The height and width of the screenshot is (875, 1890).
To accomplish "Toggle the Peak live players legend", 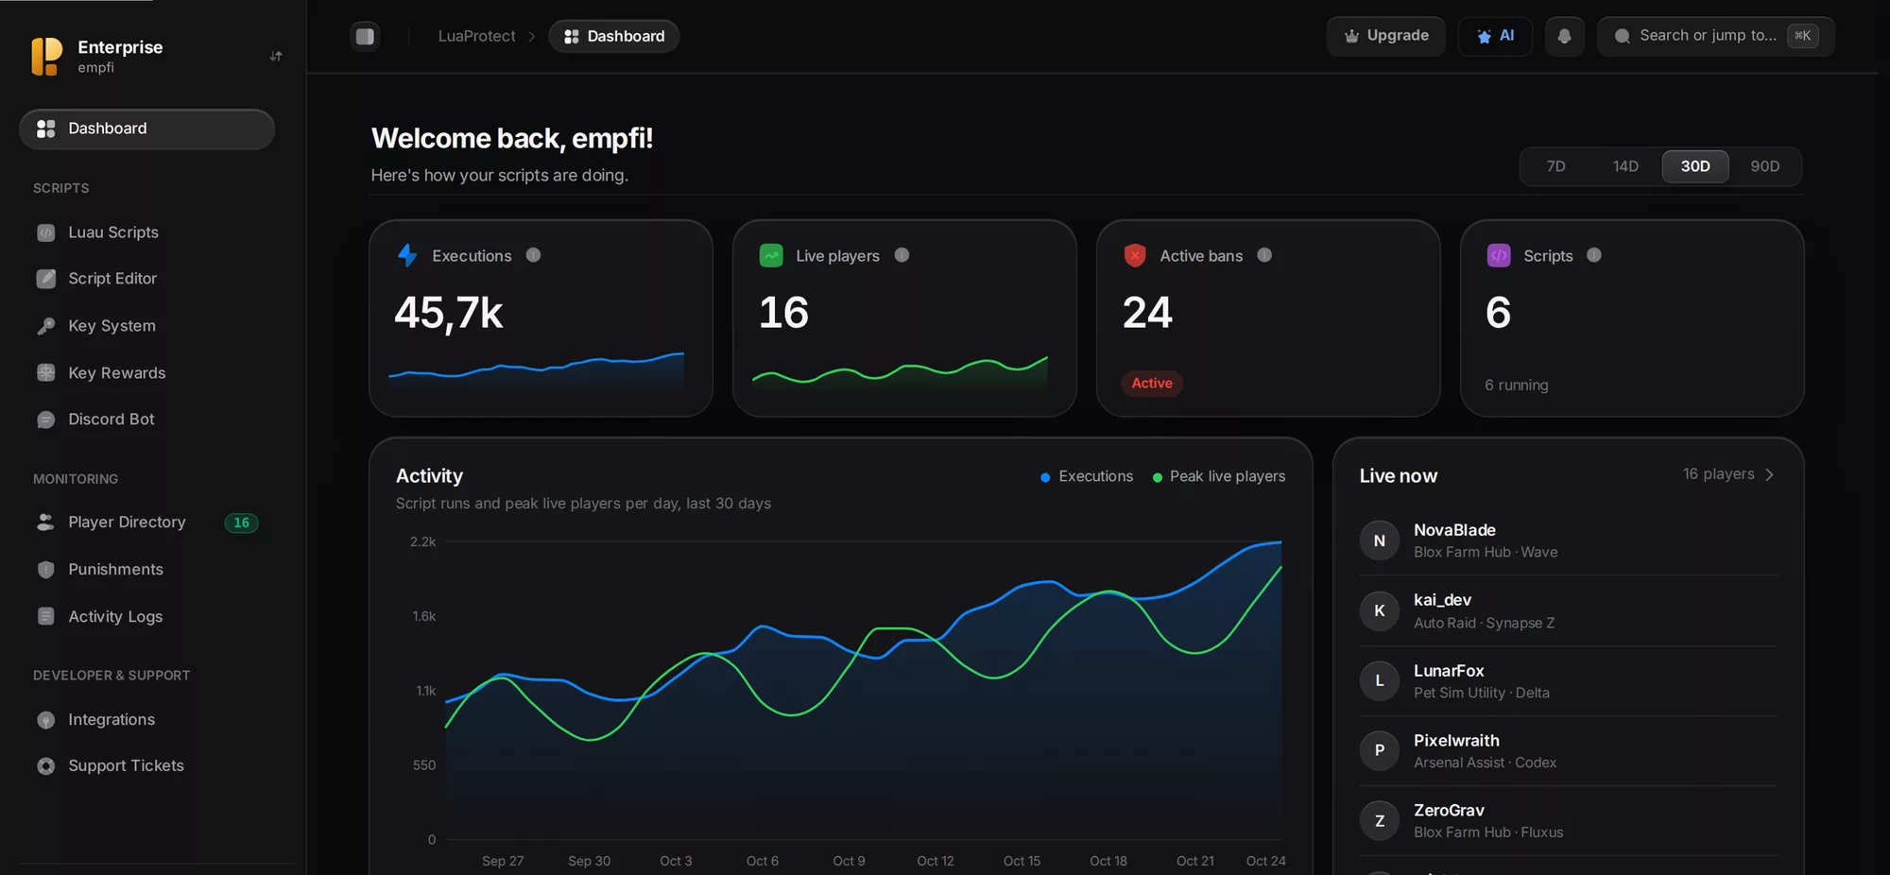I will pyautogui.click(x=1219, y=476).
